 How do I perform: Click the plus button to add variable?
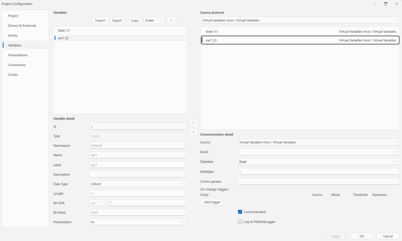pos(171,20)
